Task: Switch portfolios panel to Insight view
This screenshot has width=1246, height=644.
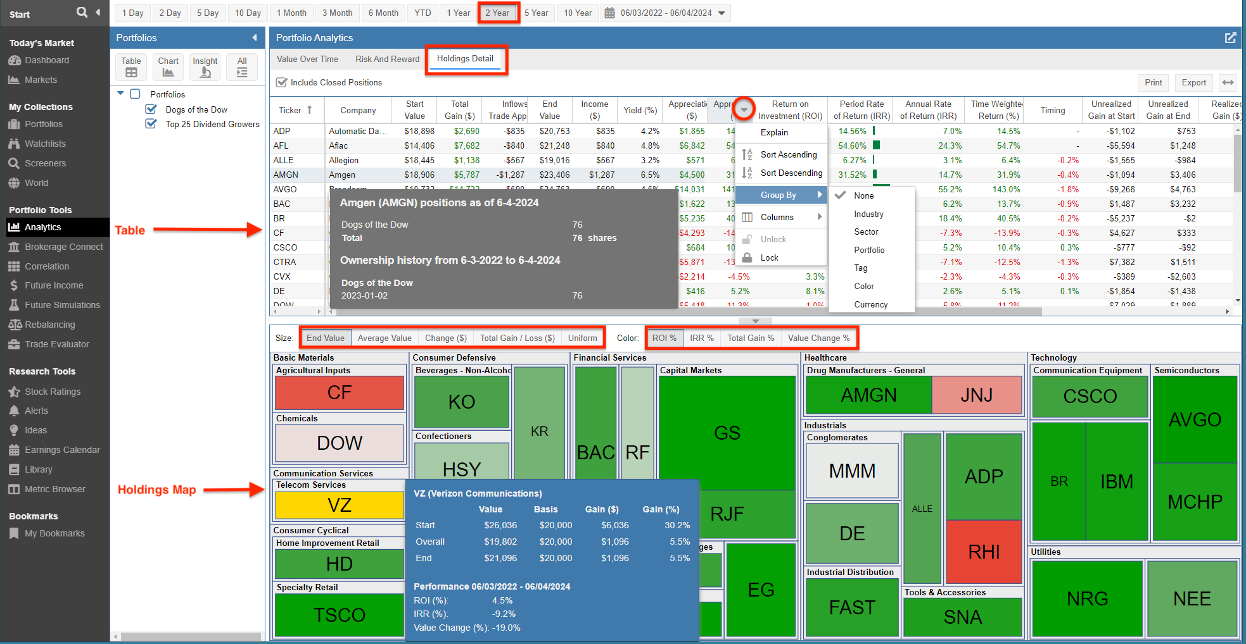Action: [205, 66]
